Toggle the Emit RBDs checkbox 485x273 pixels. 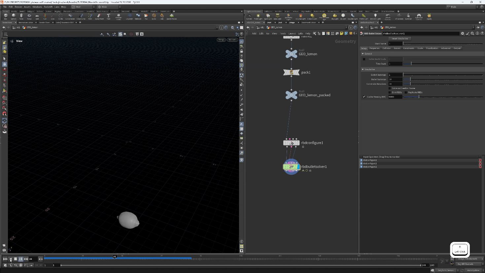[390, 93]
